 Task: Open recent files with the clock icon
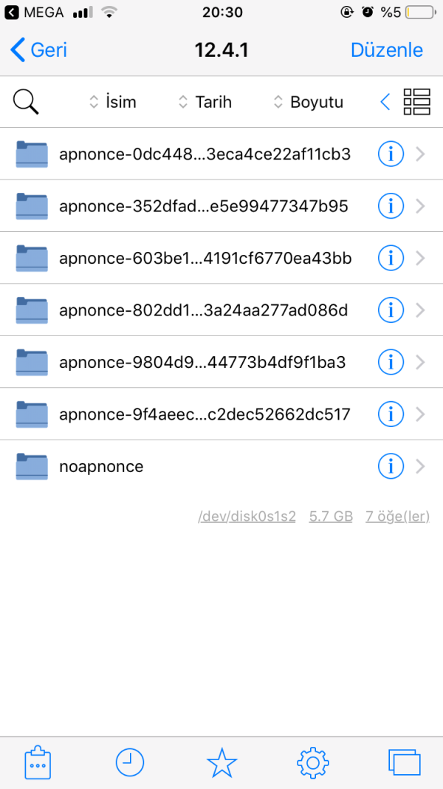(129, 762)
